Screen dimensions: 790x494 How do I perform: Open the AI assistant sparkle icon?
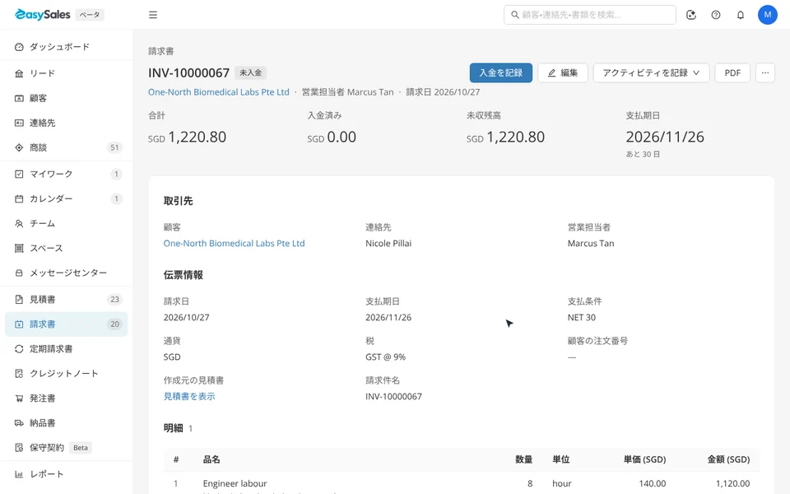691,15
